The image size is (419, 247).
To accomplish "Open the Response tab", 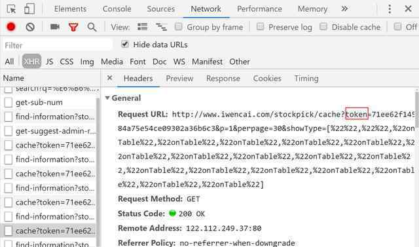I will [223, 79].
